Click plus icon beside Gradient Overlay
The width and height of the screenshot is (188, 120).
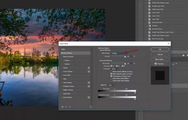pos(89,86)
